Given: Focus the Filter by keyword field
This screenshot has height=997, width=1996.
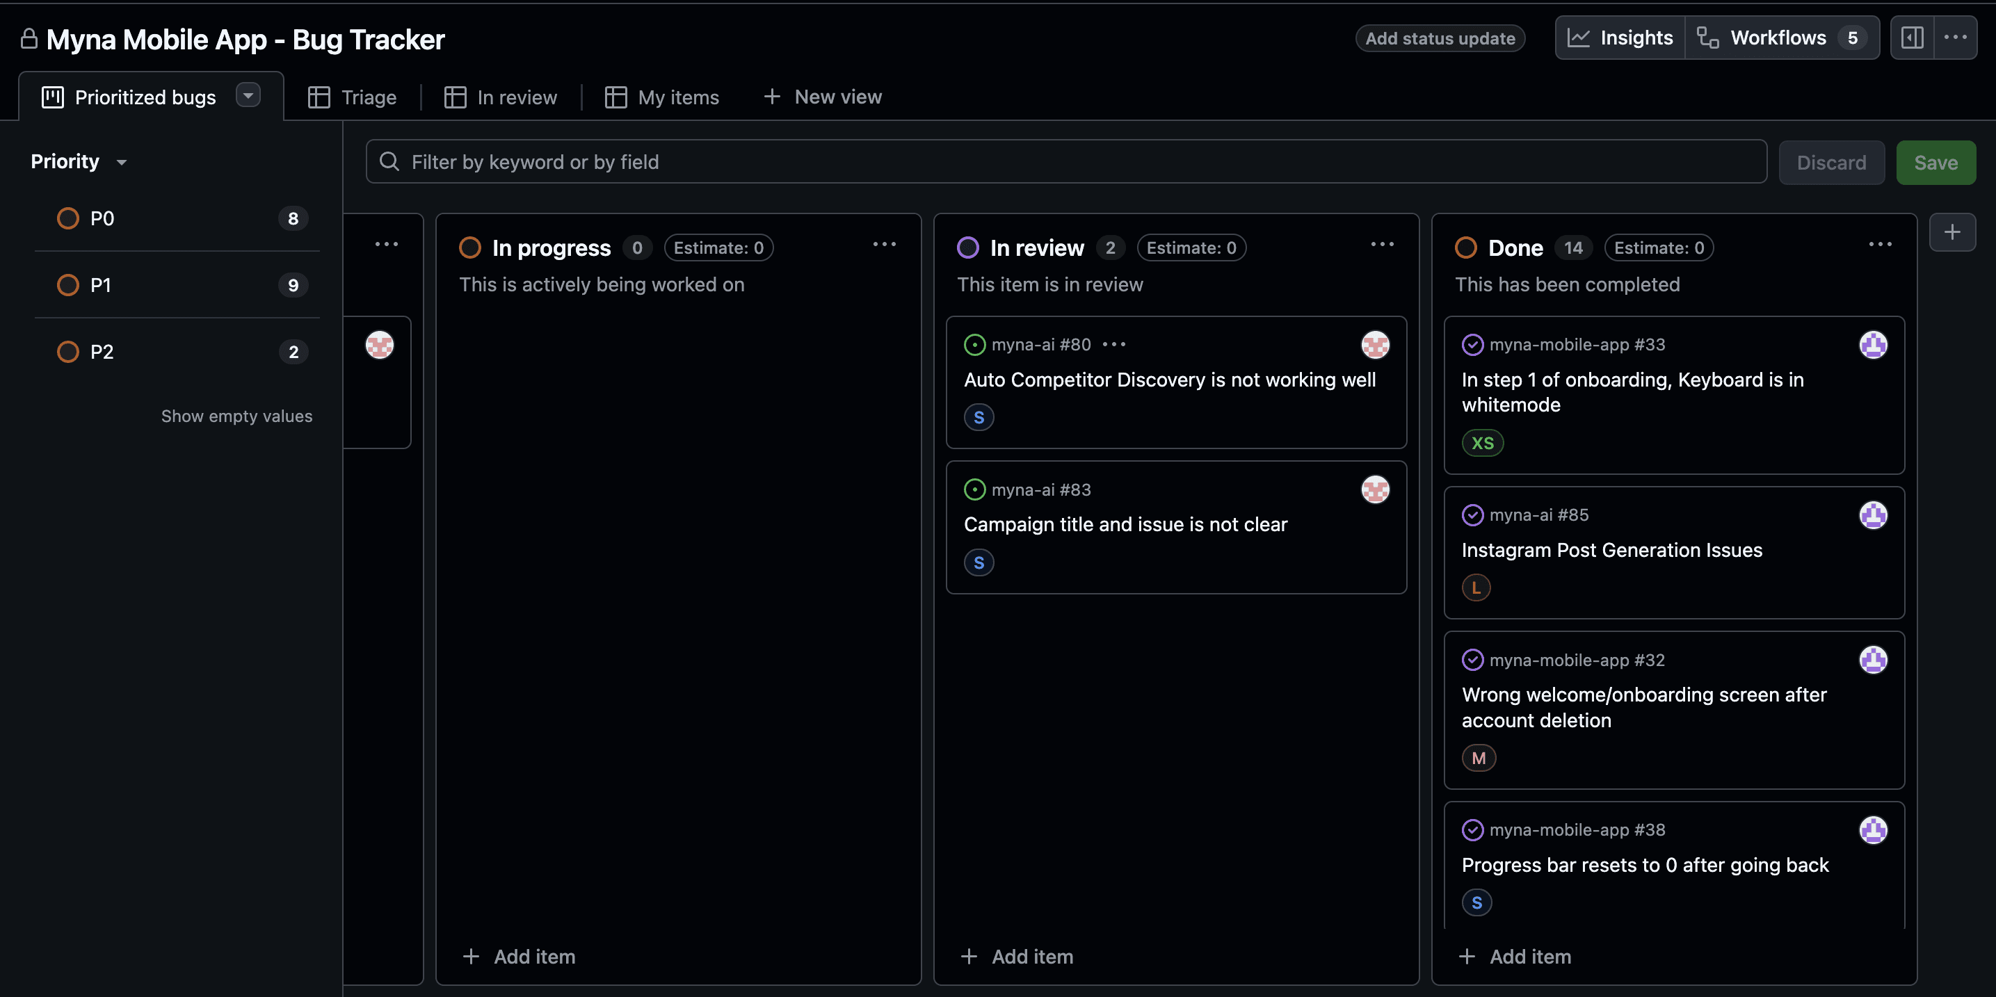Looking at the screenshot, I should pyautogui.click(x=1065, y=162).
